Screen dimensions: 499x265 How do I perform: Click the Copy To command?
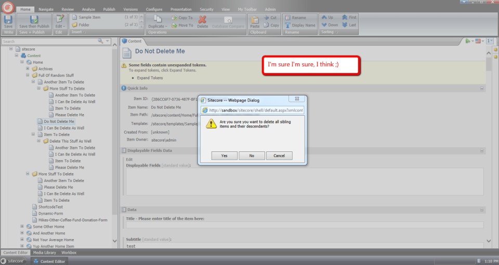[182, 18]
